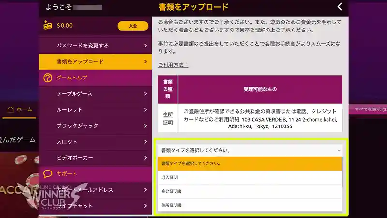Image resolution: width=387 pixels, height=218 pixels.
Task: Click the 受理可能なもの table header
Action: click(260, 89)
